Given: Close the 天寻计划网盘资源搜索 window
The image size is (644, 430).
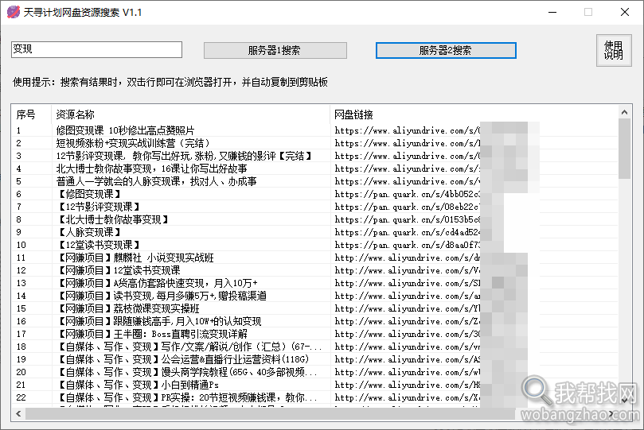Looking at the screenshot, I should (625, 12).
